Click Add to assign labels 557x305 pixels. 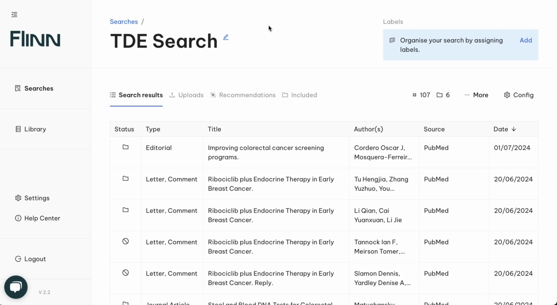click(x=526, y=40)
